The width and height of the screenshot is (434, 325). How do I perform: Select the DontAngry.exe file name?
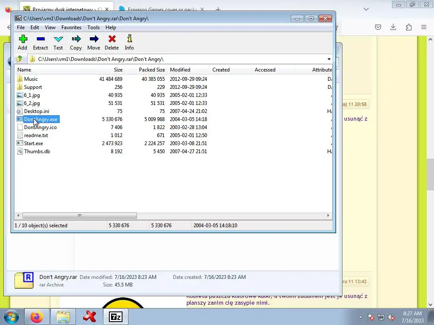(x=41, y=119)
